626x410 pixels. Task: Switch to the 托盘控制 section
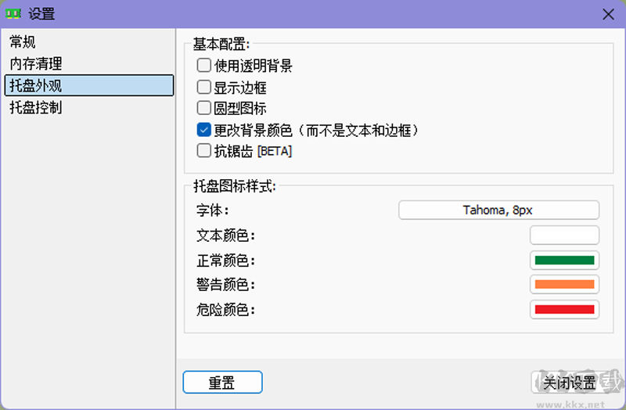click(36, 107)
